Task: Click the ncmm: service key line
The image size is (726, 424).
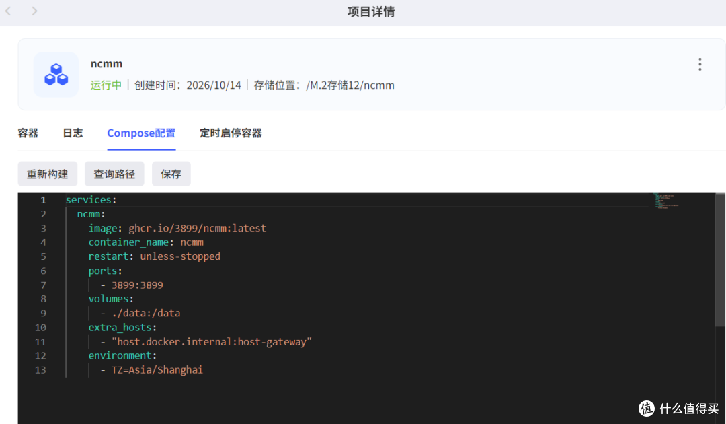Action: (x=91, y=214)
